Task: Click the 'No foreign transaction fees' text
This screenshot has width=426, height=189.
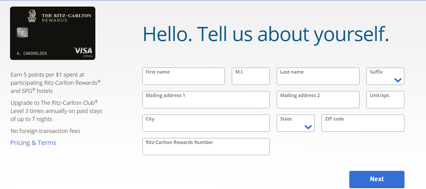Action: [45, 131]
